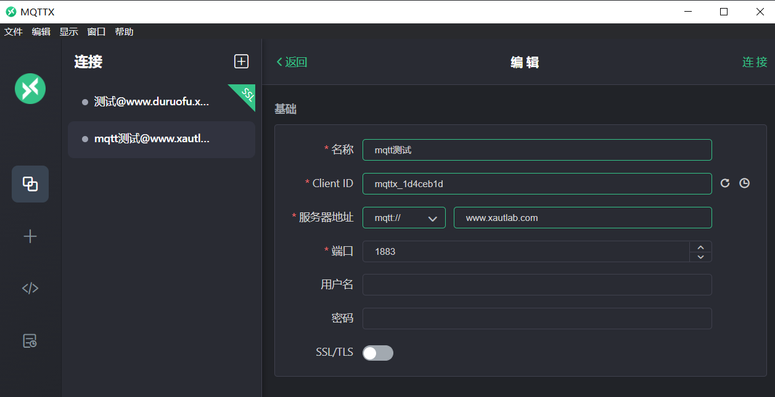The height and width of the screenshot is (397, 775).
Task: Open the 窗口 menu
Action: [x=96, y=32]
